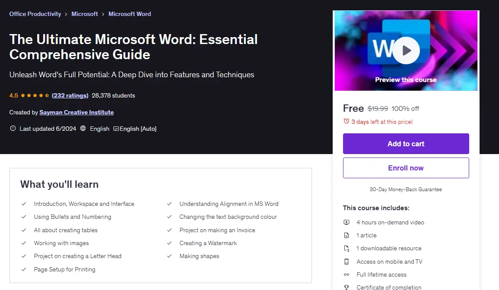Open the Microsoft breadcrumb link

(85, 14)
